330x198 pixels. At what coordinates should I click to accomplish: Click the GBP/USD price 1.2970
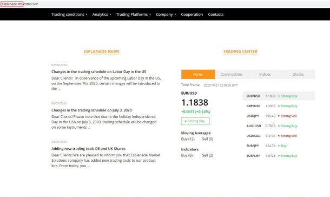tap(270, 106)
